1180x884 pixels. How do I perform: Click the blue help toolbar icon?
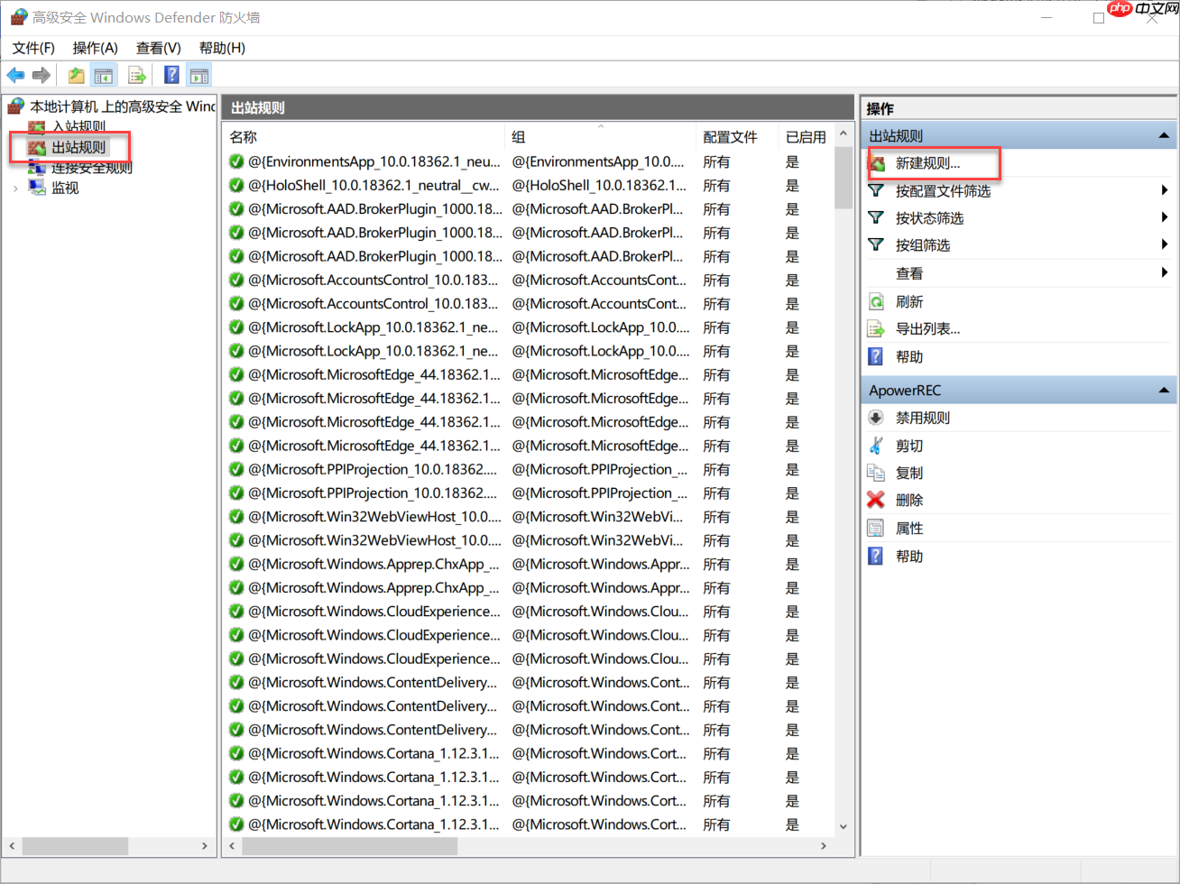[x=171, y=76]
